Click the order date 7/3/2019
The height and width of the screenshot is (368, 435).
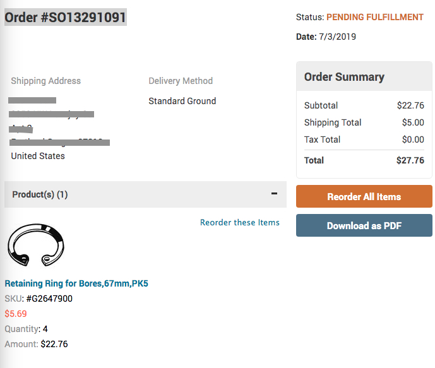(x=337, y=37)
